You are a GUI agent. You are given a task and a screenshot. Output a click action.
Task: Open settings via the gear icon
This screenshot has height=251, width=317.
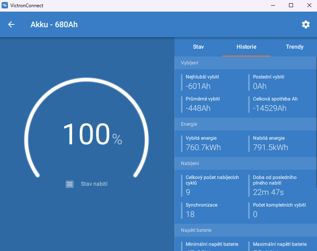(306, 24)
